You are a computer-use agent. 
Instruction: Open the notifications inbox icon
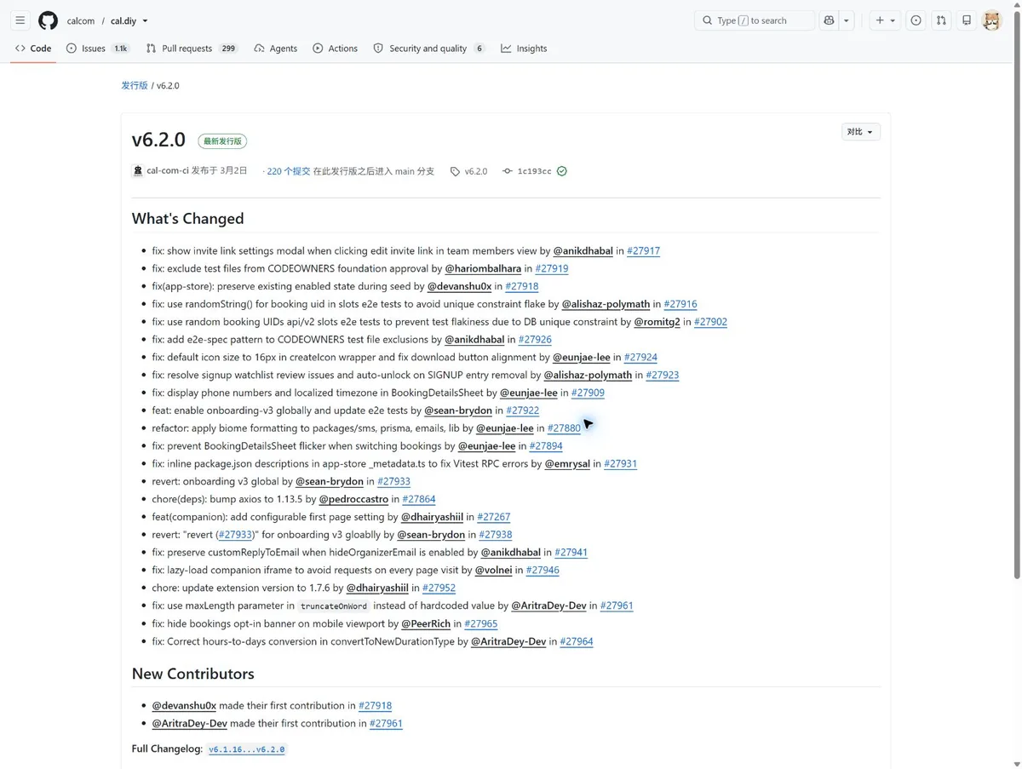coord(967,20)
